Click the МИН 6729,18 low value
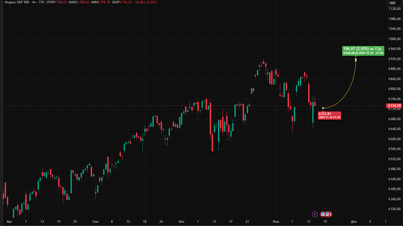This screenshot has height=226, width=403. point(100,2)
